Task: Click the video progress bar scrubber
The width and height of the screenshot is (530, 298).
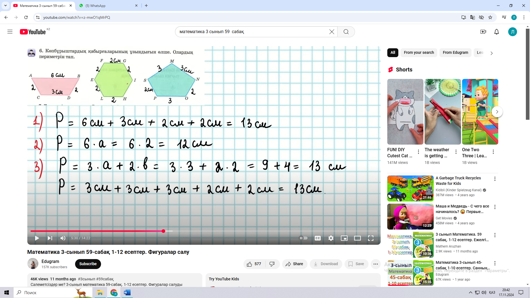Action: [163, 231]
